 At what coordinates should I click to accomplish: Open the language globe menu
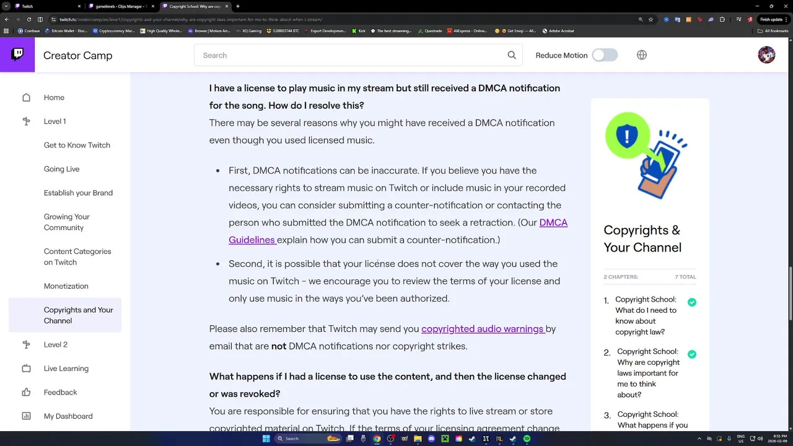(642, 55)
